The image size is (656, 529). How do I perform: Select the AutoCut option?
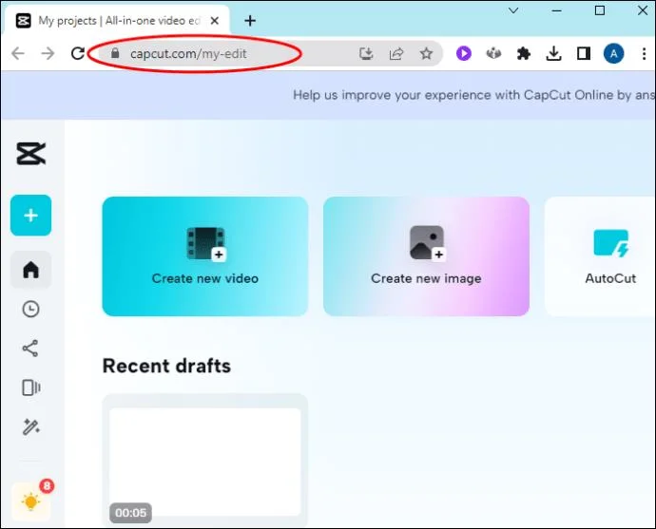[600, 256]
